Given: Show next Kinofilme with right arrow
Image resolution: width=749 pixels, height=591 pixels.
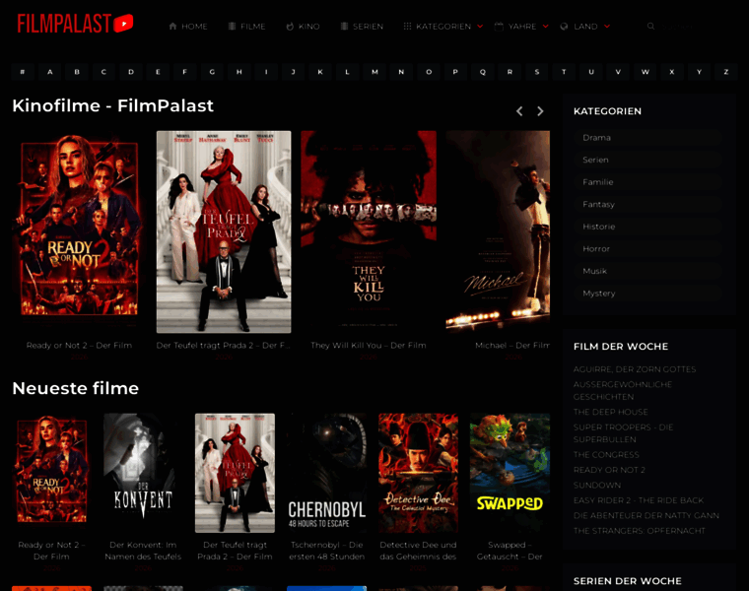Looking at the screenshot, I should point(540,111).
